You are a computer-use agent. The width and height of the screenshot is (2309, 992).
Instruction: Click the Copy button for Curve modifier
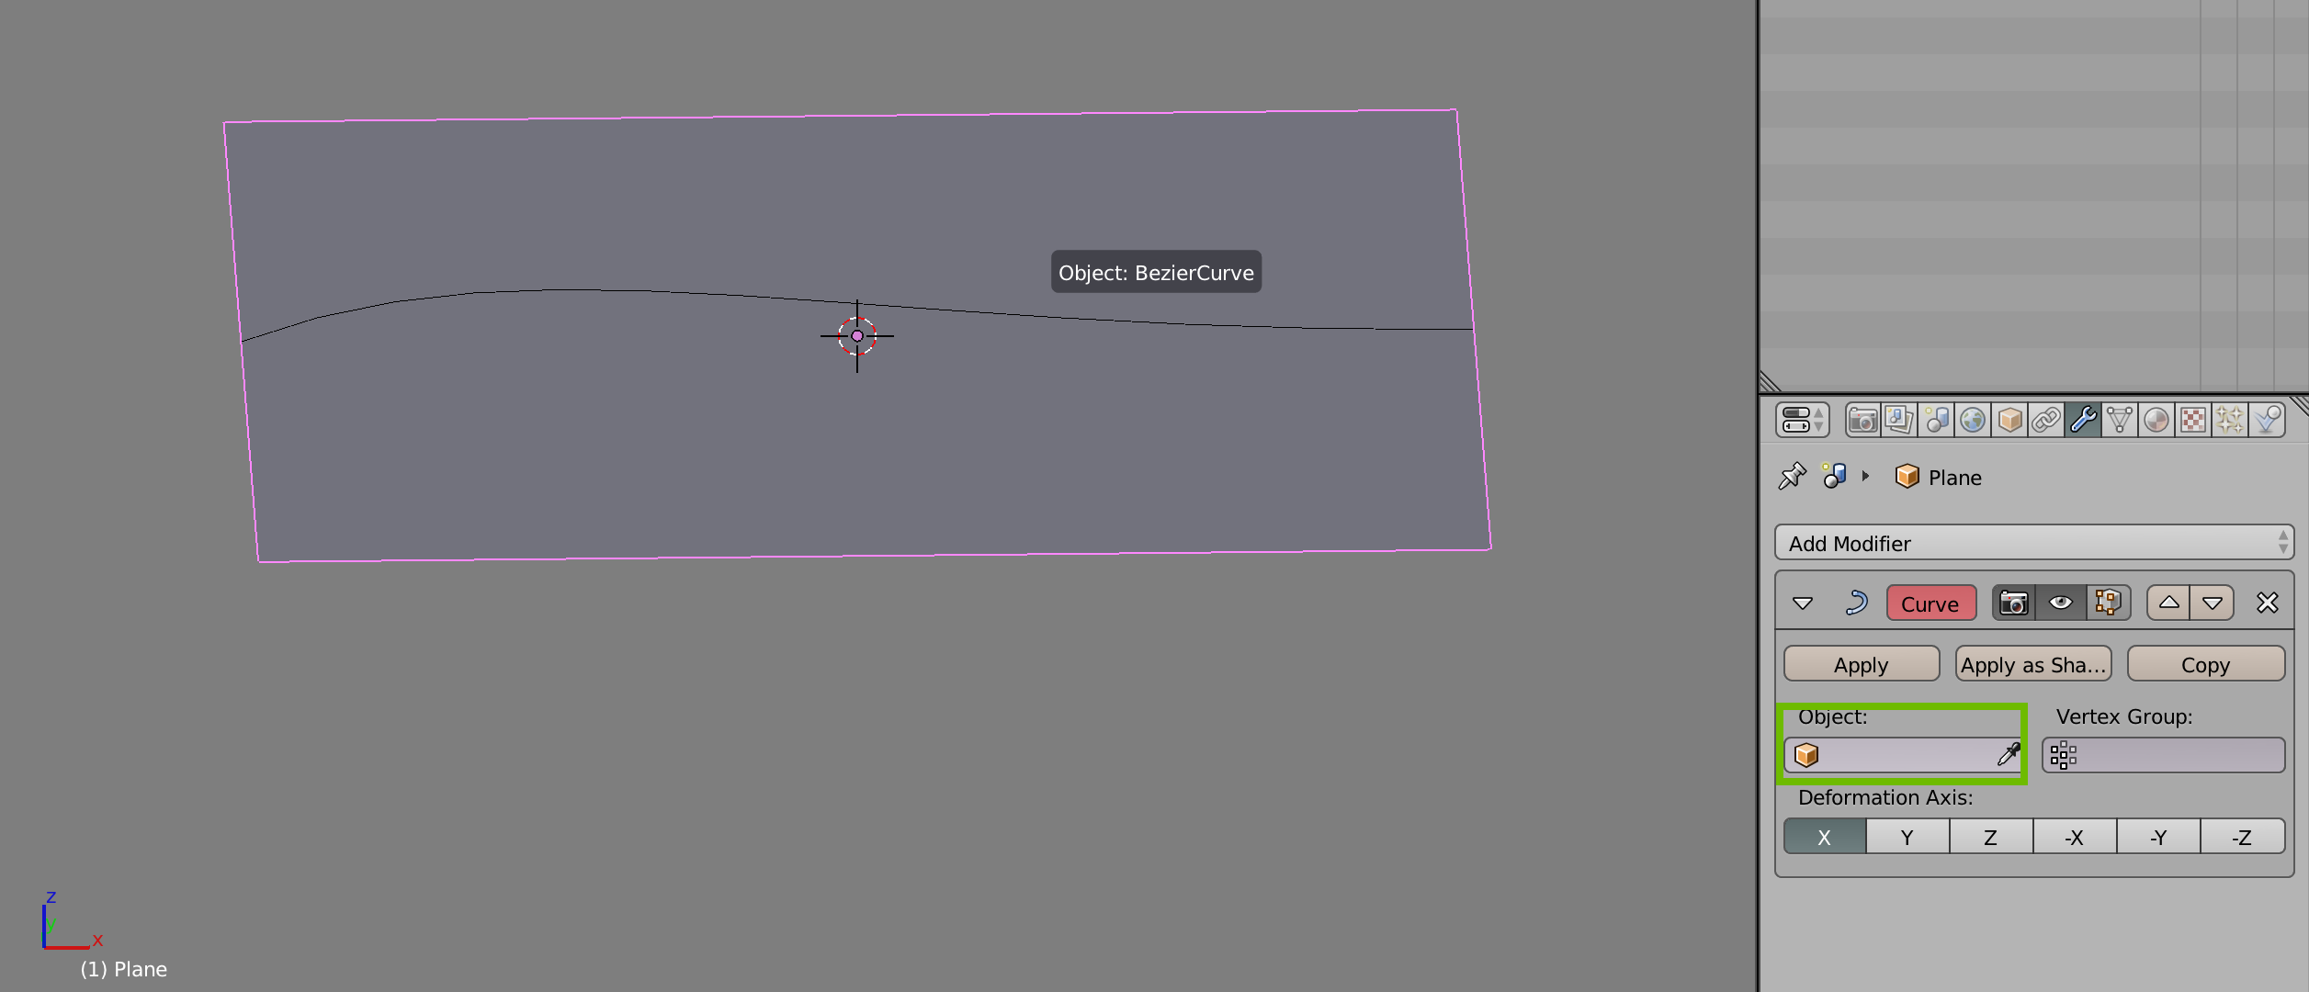coord(2201,665)
